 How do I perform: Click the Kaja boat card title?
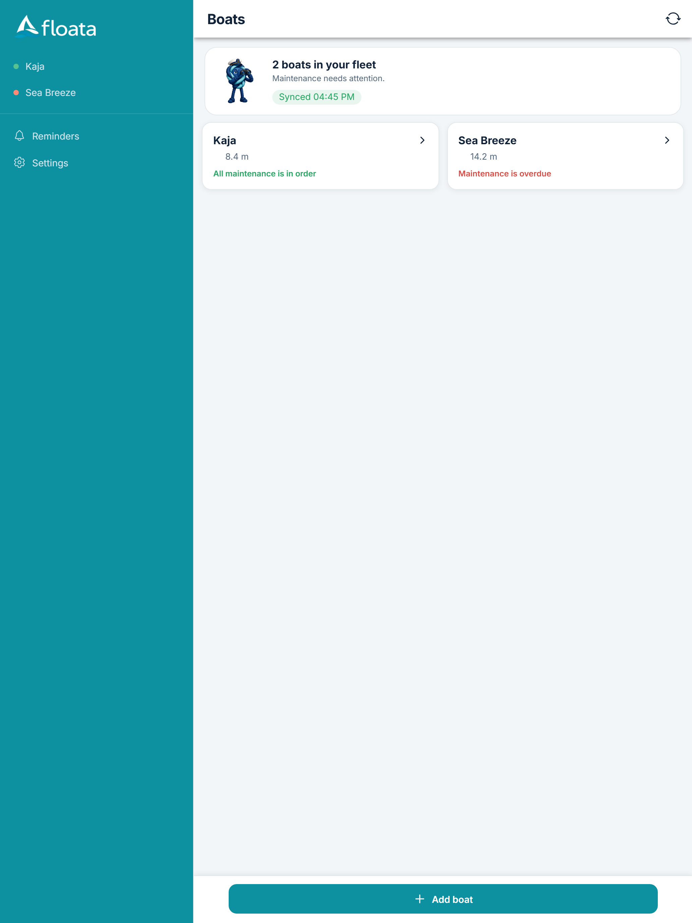[x=224, y=141]
